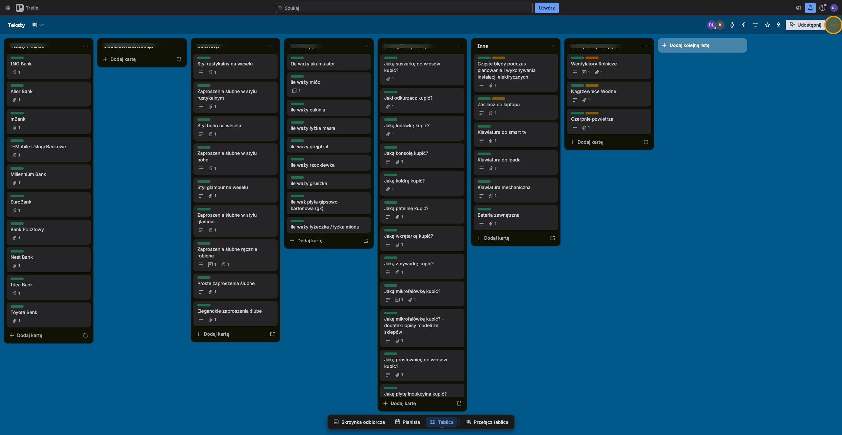This screenshot has width=842, height=435.
Task: Select the Tablica tab
Action: coord(441,422)
